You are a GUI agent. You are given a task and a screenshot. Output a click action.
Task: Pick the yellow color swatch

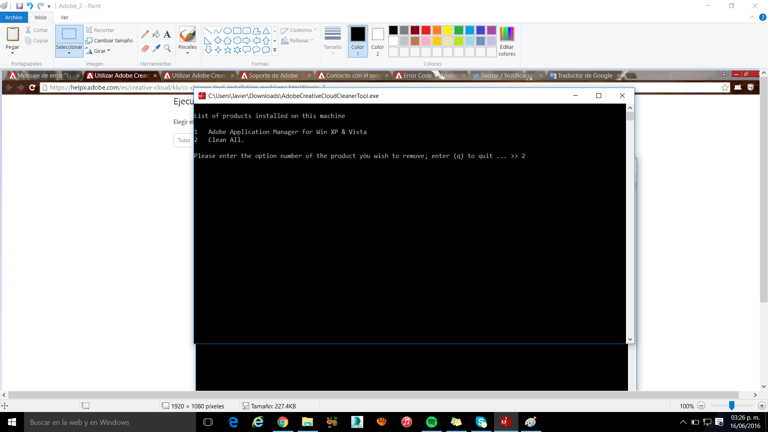(448, 30)
